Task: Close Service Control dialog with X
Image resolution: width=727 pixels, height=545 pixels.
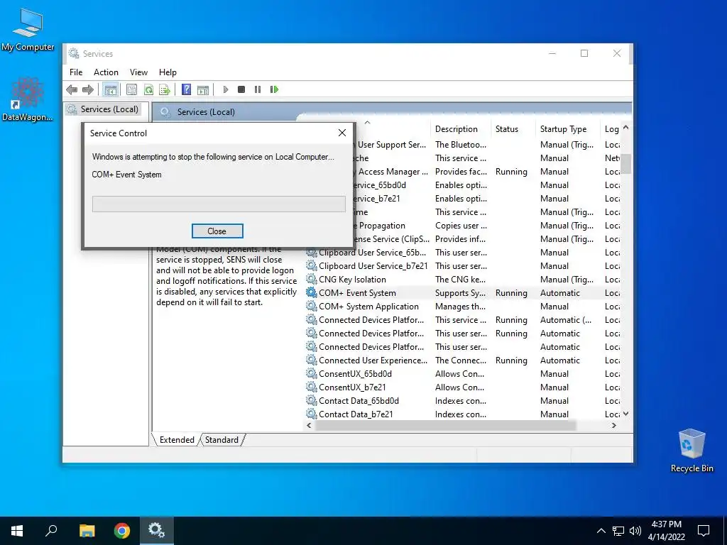Action: (342, 133)
